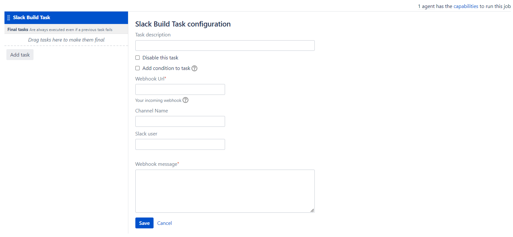Click the Slack Build Task drag handle icon
513x237 pixels.
click(x=9, y=18)
